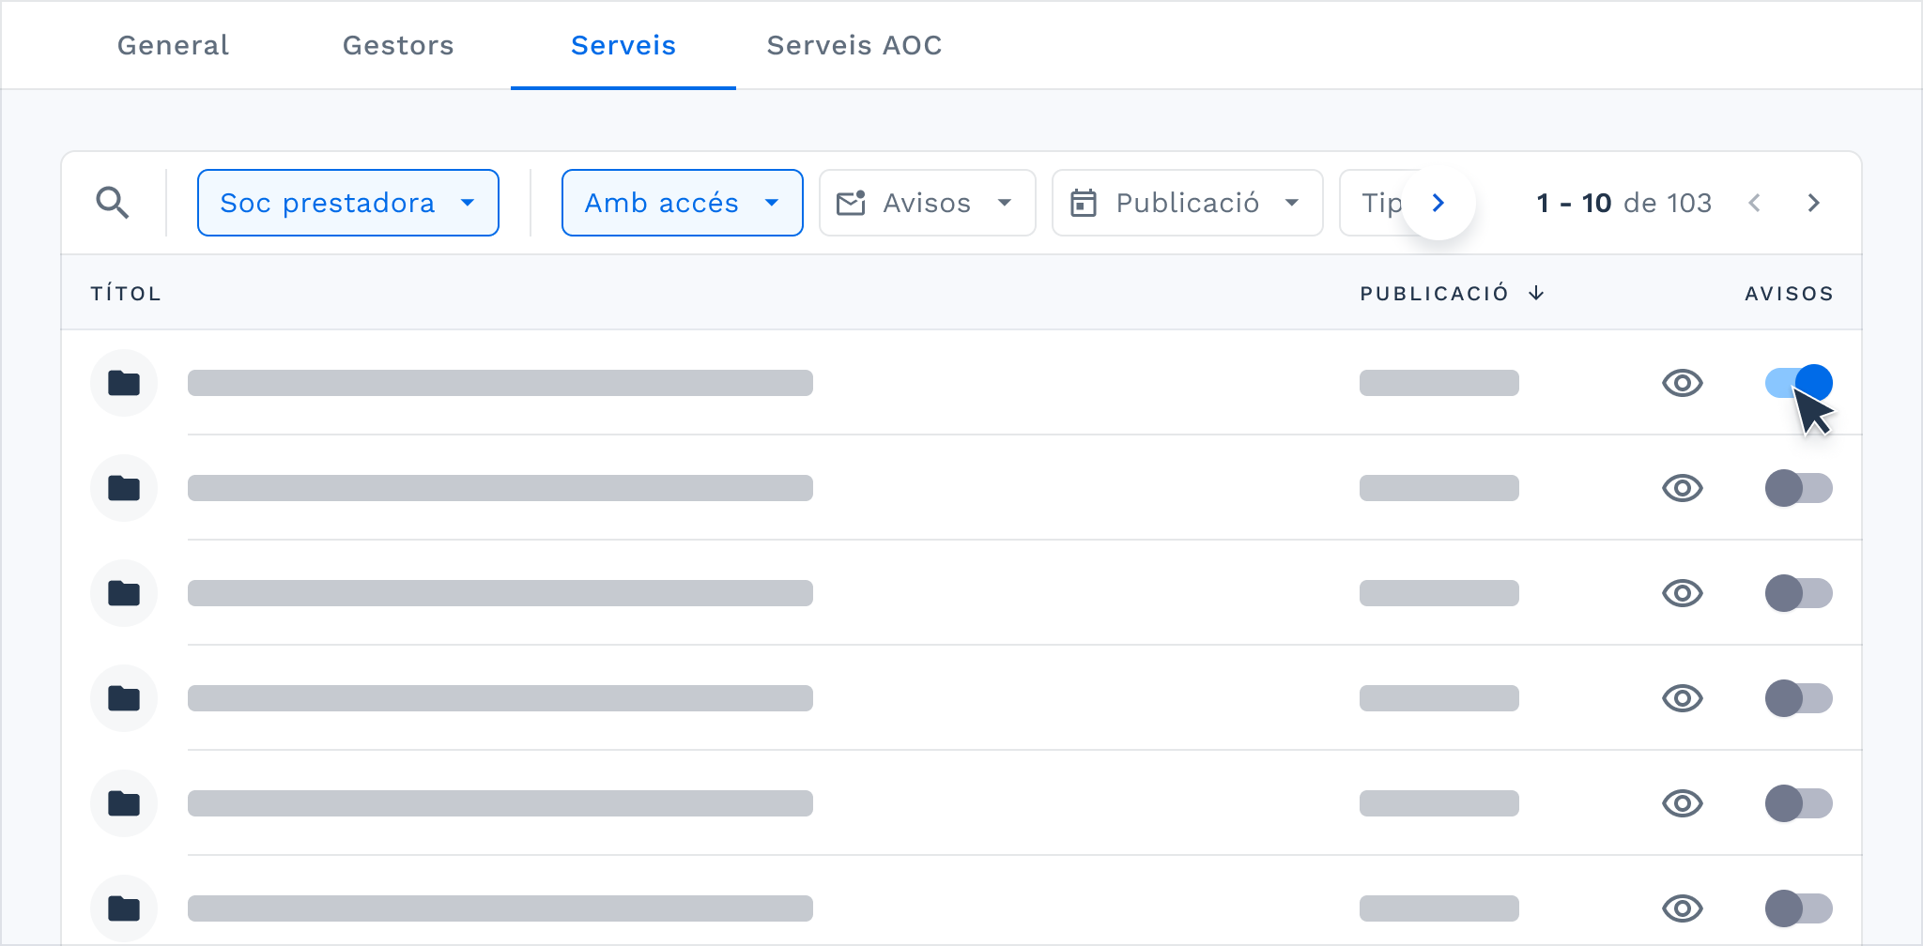Click the folder icon in the sixth row
Screen dimensions: 1923x946
124,908
